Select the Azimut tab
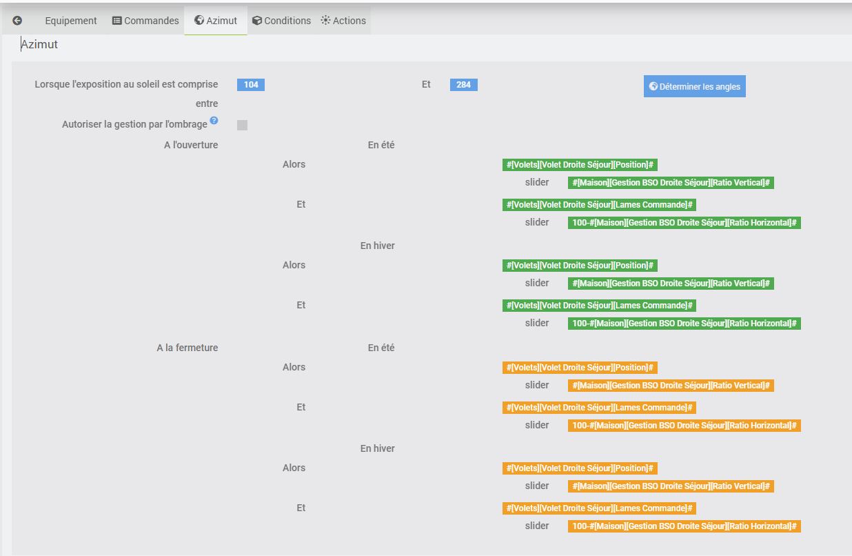The image size is (852, 556). click(216, 21)
